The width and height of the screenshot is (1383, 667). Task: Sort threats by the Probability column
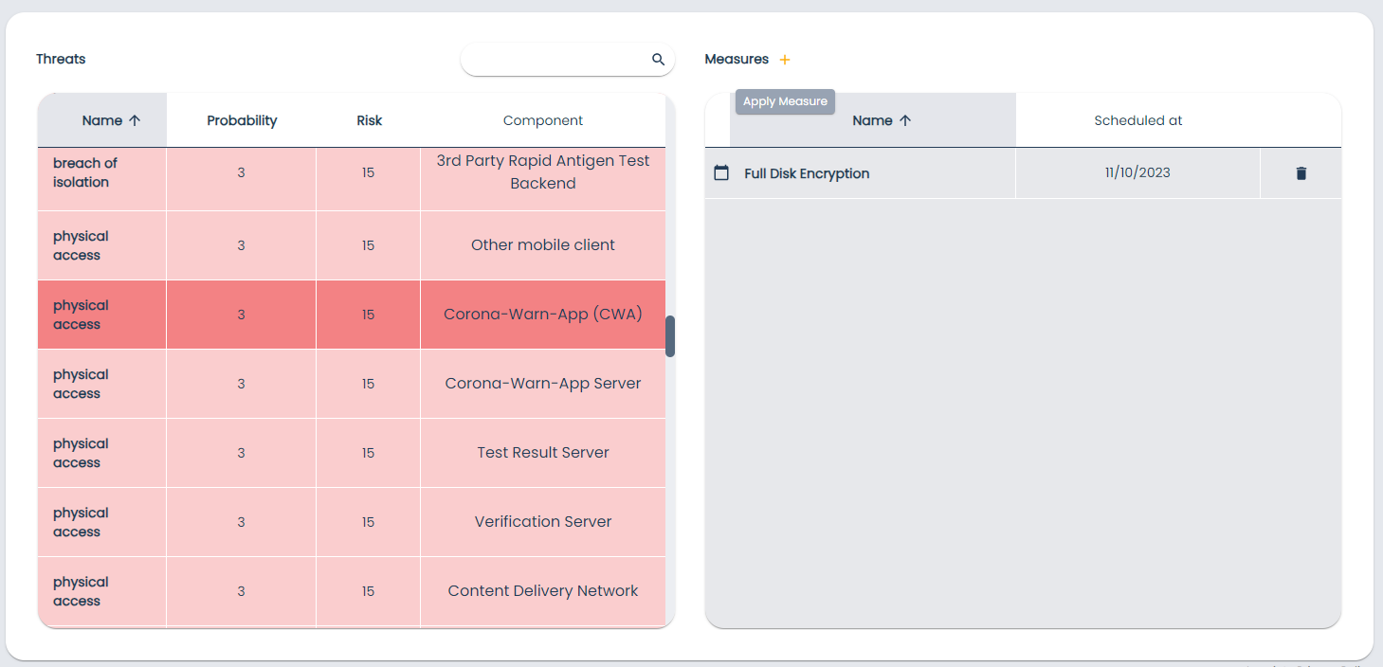(x=242, y=120)
